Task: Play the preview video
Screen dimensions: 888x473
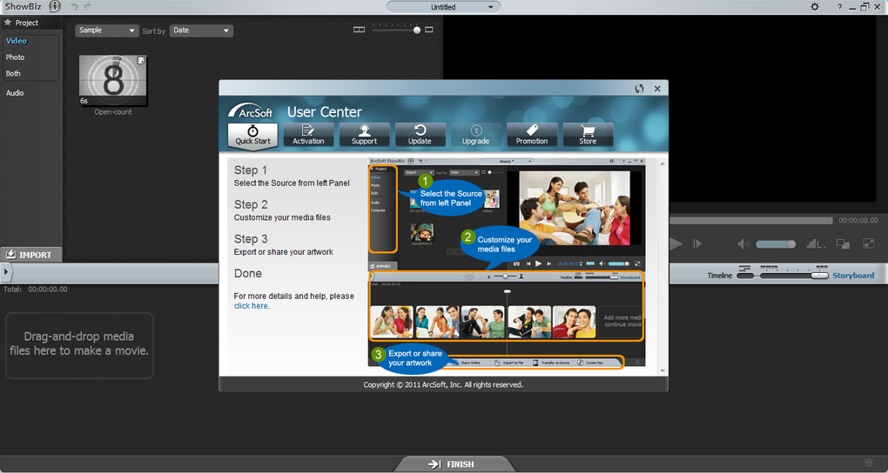Action: tap(675, 243)
